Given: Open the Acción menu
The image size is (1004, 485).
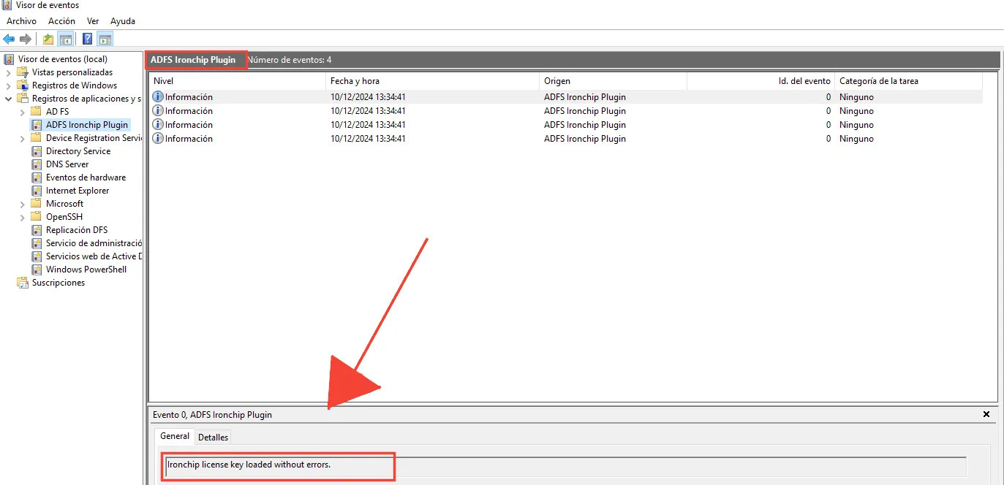Looking at the screenshot, I should coord(61,21).
